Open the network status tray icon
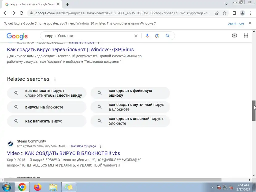This screenshot has height=192, width=256. 225,187
